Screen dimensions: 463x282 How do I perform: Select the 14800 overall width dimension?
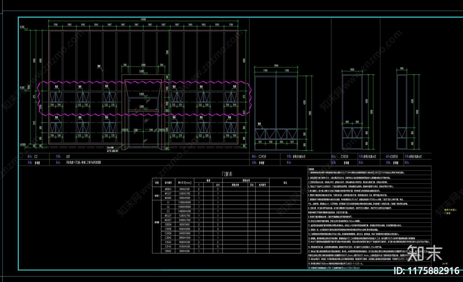tap(143, 19)
